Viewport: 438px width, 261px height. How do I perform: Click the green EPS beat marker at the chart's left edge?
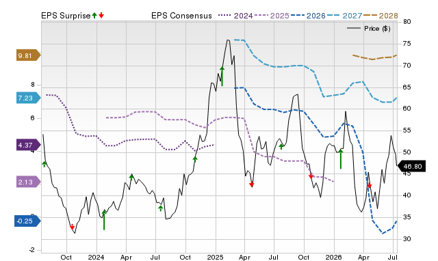[44, 164]
